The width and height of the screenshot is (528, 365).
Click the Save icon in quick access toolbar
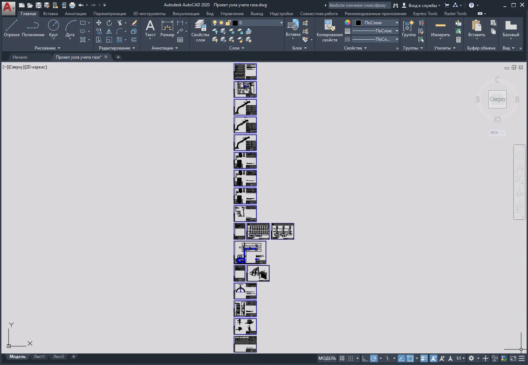click(x=39, y=5)
